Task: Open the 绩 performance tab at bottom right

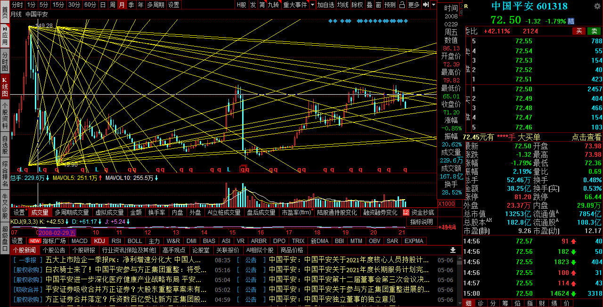Action: (x=554, y=303)
